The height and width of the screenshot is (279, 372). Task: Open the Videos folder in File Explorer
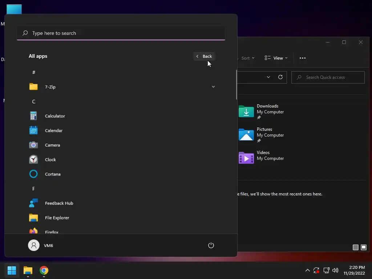click(246, 158)
